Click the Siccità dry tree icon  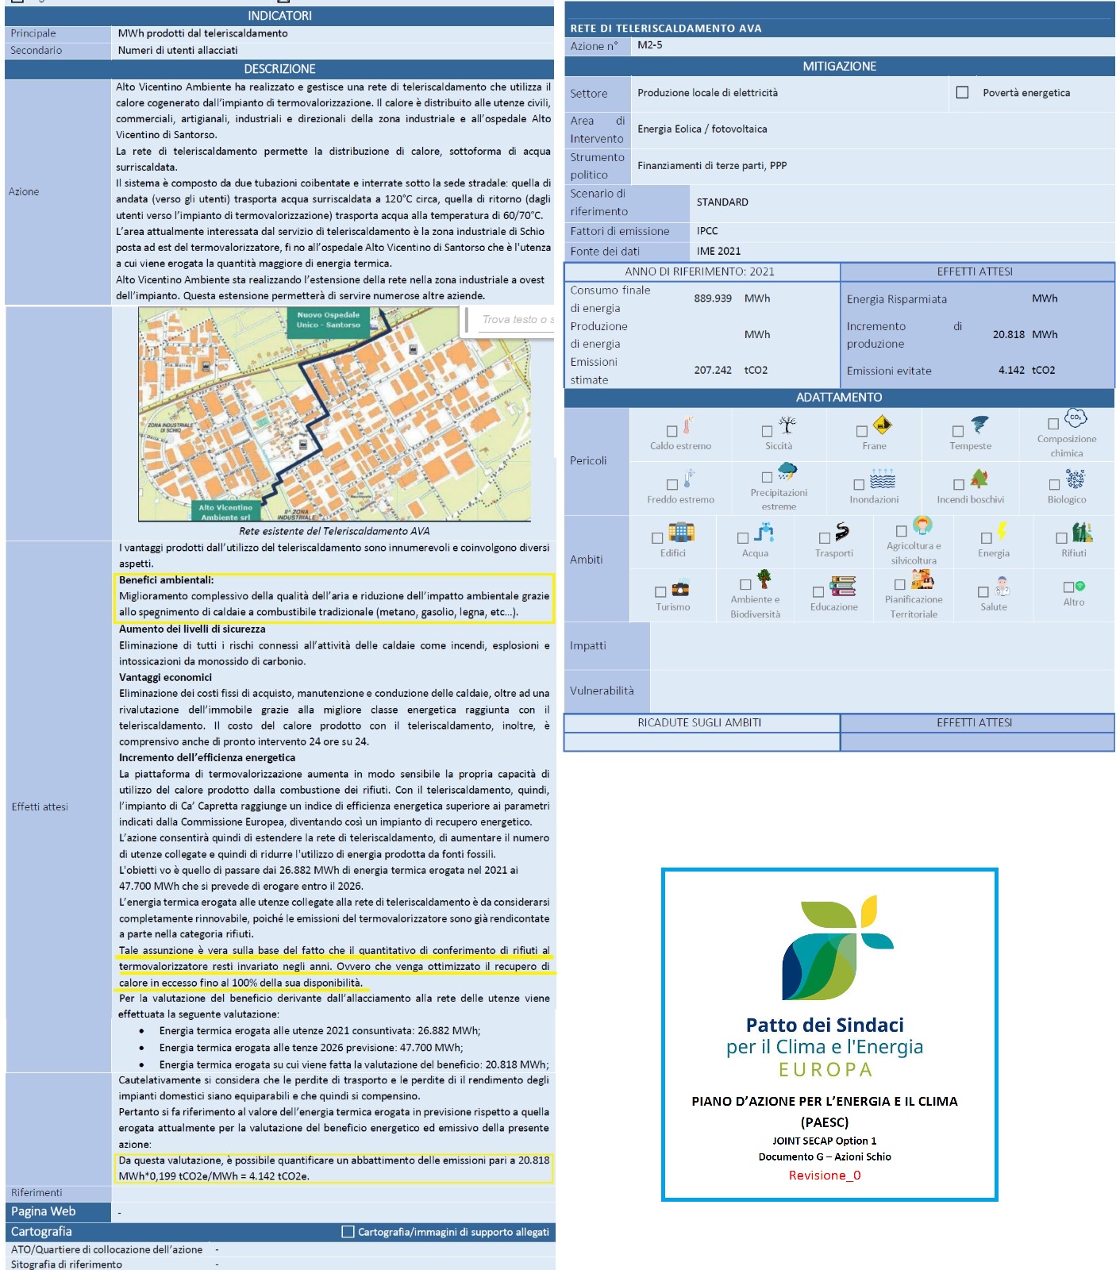(787, 424)
